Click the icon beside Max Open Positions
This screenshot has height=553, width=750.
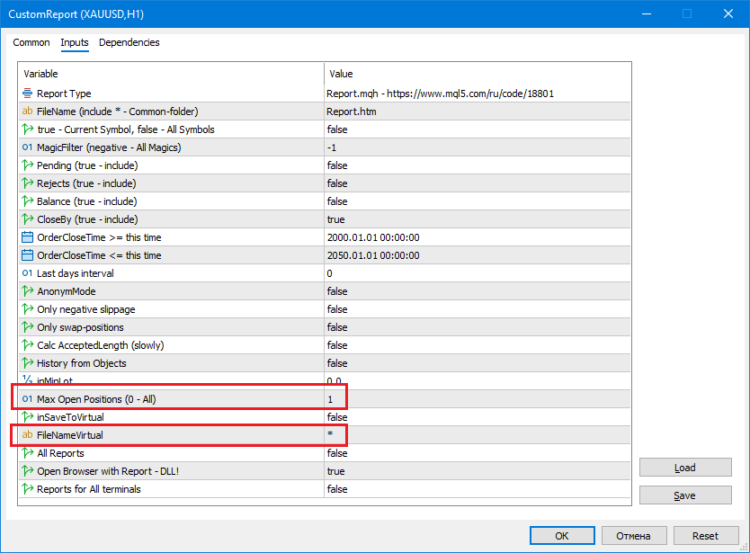click(27, 399)
